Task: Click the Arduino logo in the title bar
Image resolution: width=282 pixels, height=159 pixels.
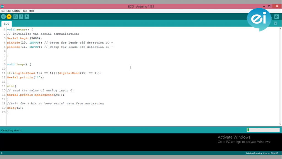Action: coord(2,6)
